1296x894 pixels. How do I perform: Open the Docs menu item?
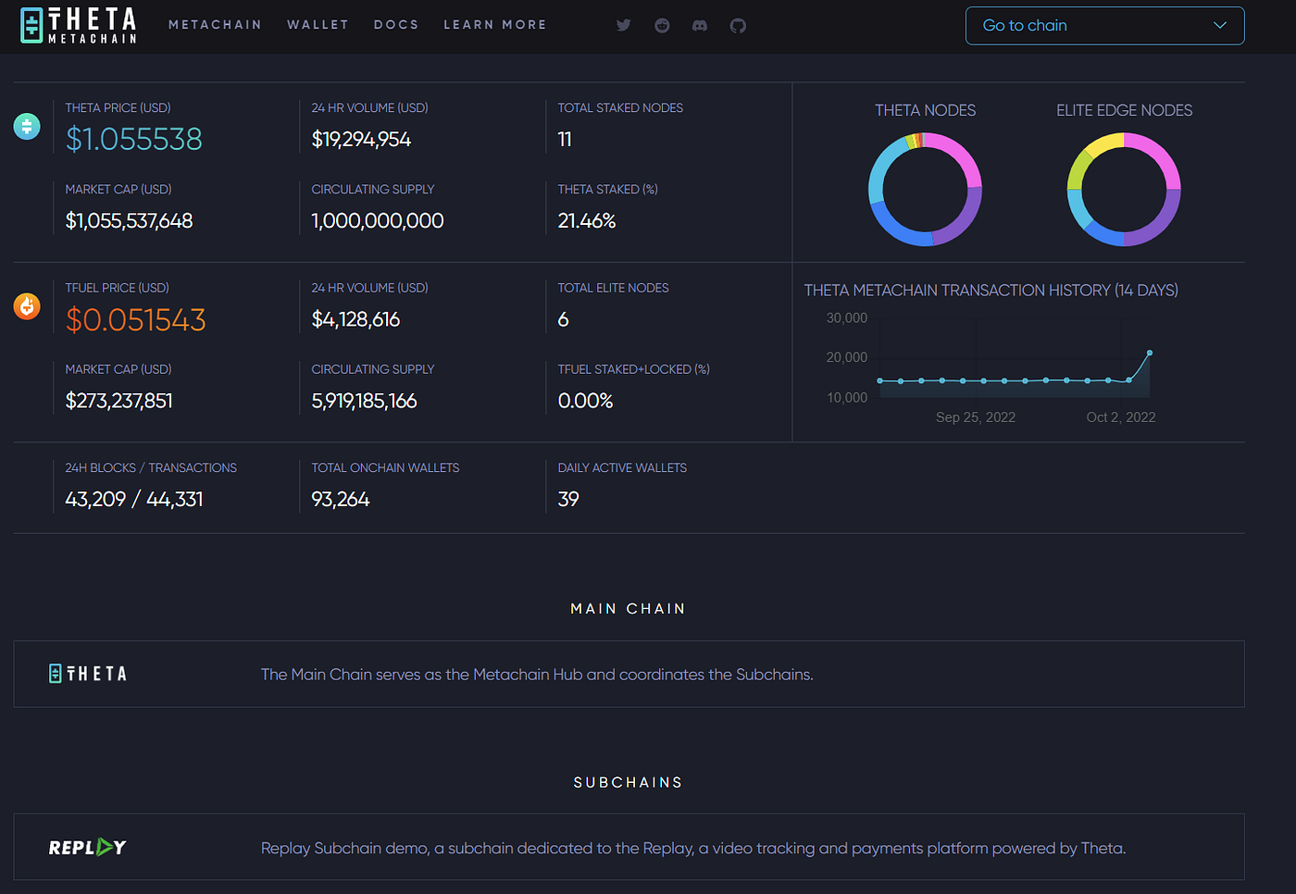396,25
